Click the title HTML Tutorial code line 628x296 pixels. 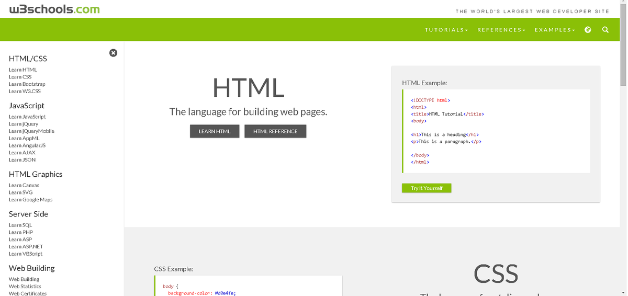447,113
